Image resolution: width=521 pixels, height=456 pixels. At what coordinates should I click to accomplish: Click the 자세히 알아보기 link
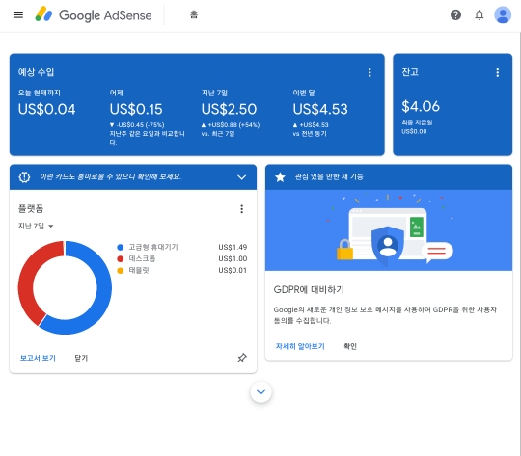point(300,346)
